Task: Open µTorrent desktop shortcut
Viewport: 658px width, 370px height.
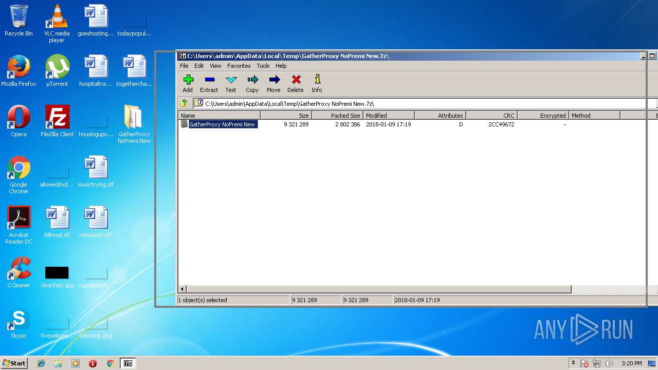Action: 57,71
